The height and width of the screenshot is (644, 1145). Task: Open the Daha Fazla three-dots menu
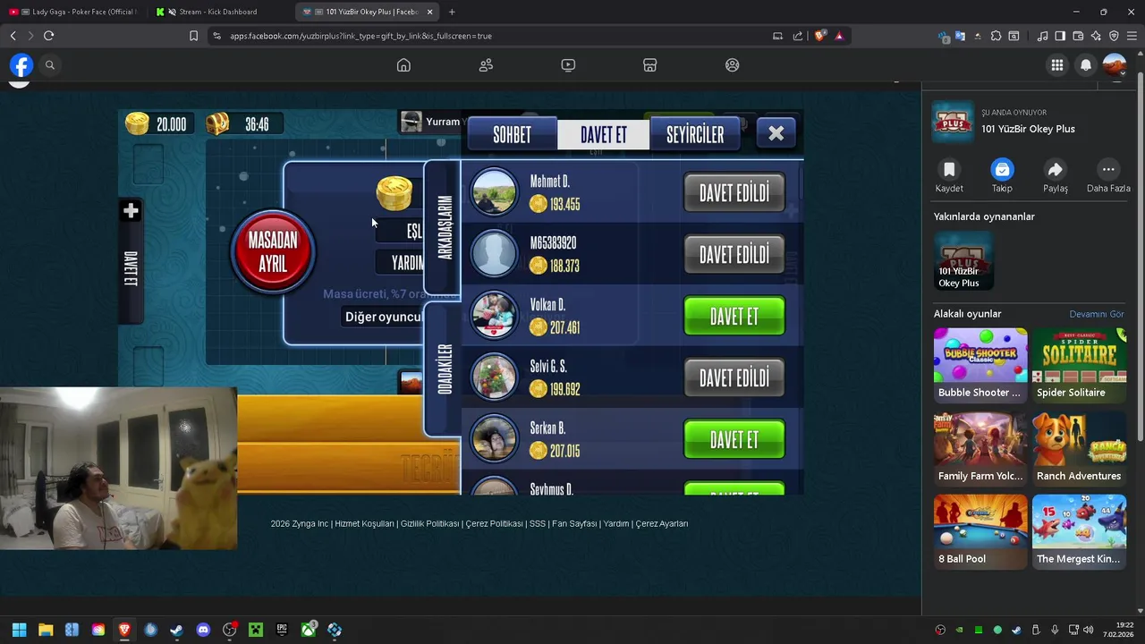pyautogui.click(x=1108, y=169)
